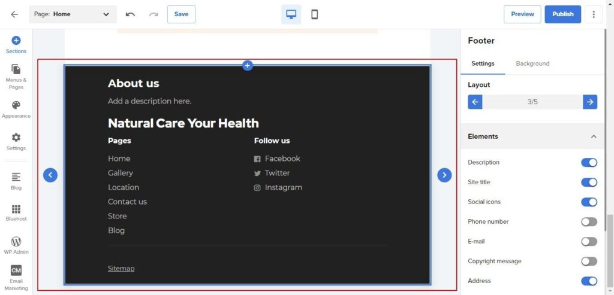Disable the Description toggle

(x=589, y=162)
